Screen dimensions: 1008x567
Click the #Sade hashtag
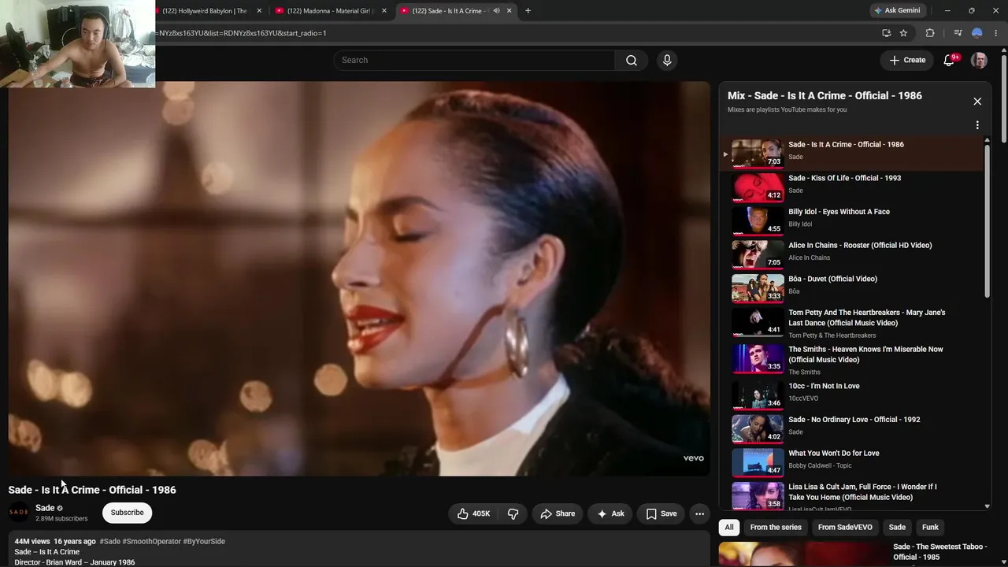pos(110,542)
